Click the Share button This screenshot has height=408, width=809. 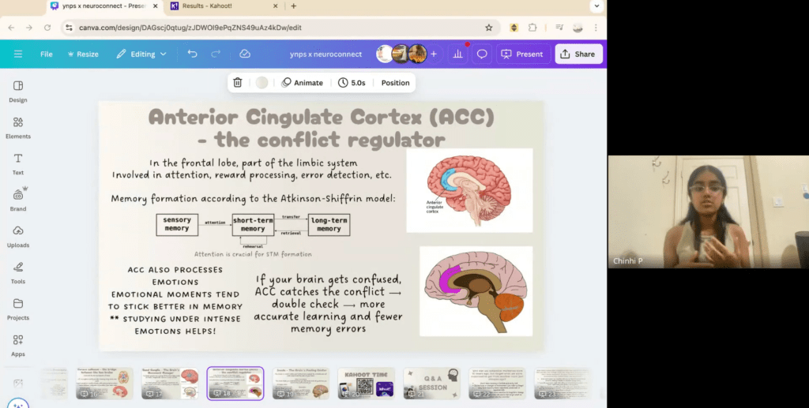tap(578, 54)
